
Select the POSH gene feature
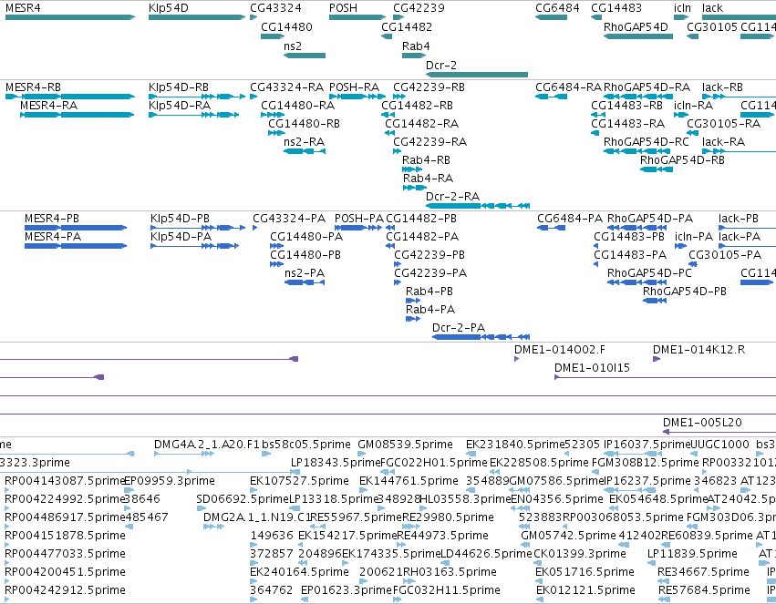[x=357, y=17]
